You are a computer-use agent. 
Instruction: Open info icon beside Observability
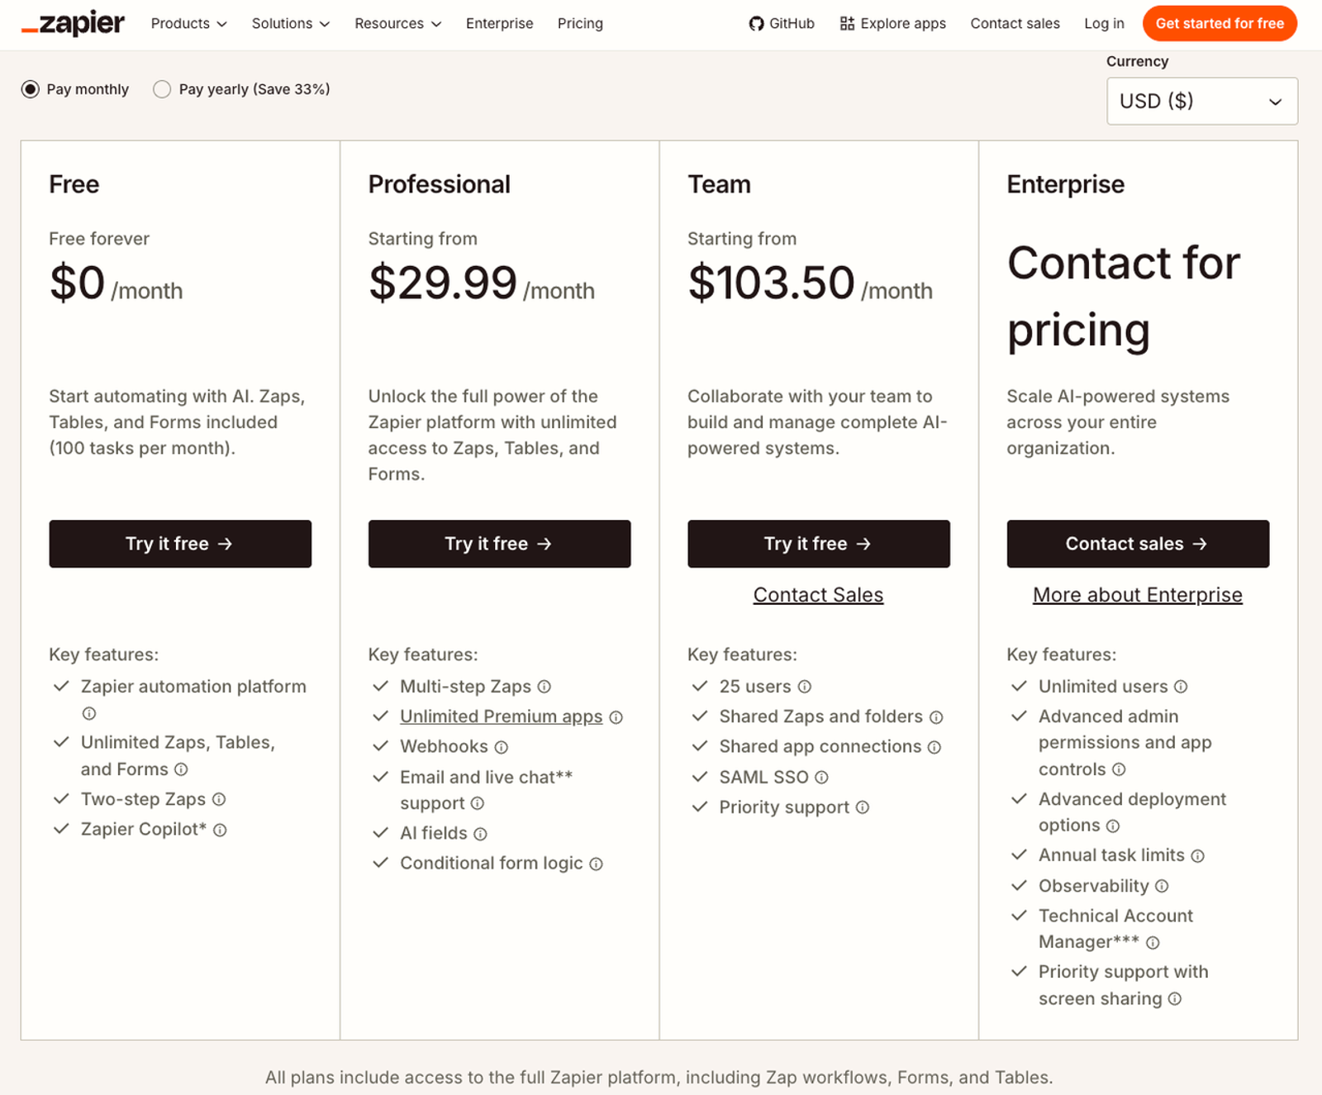pos(1162,886)
